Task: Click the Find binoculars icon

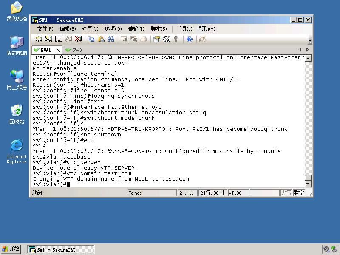Action: click(111, 39)
